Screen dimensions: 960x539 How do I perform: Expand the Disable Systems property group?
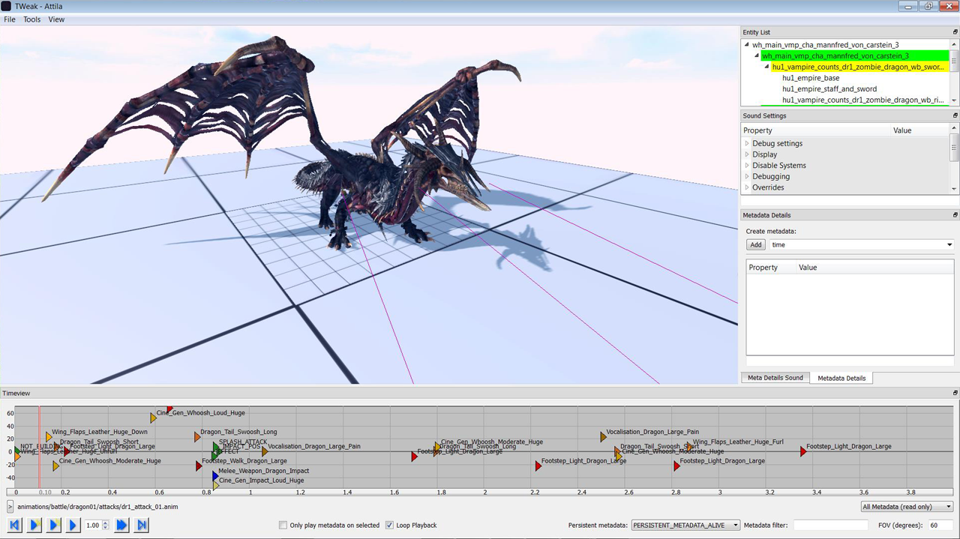747,166
